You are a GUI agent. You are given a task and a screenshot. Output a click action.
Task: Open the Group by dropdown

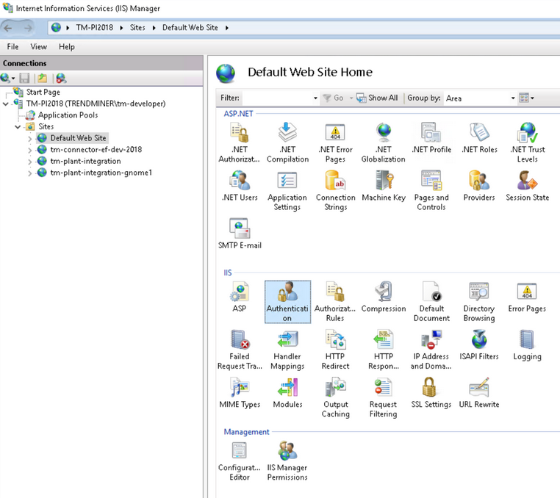click(x=513, y=98)
